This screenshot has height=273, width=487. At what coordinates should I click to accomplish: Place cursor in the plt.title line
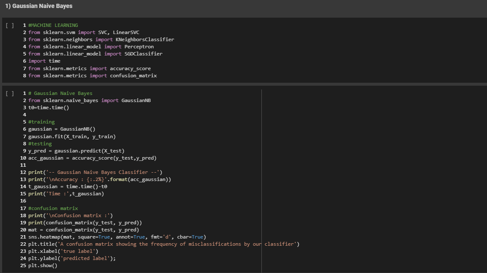click(164, 244)
